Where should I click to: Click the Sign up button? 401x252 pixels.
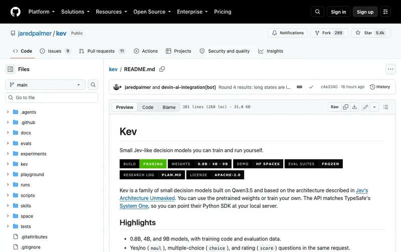tap(365, 12)
